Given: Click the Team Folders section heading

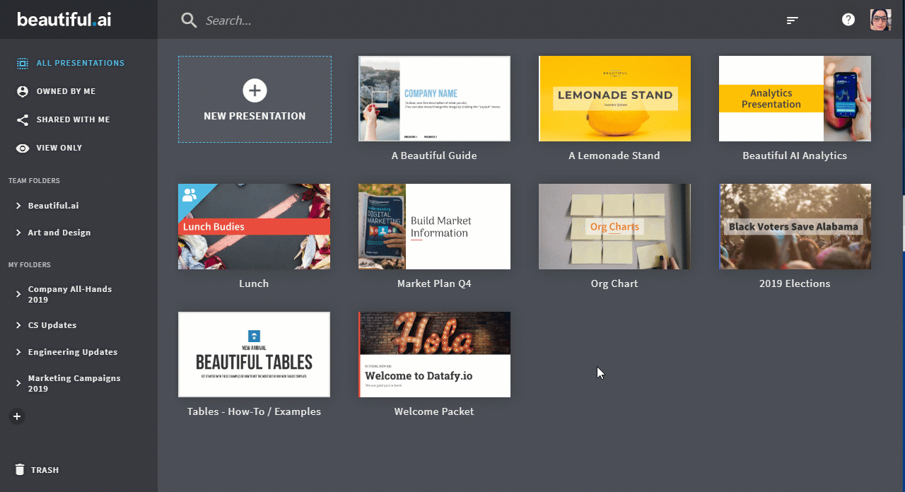Looking at the screenshot, I should pyautogui.click(x=34, y=181).
